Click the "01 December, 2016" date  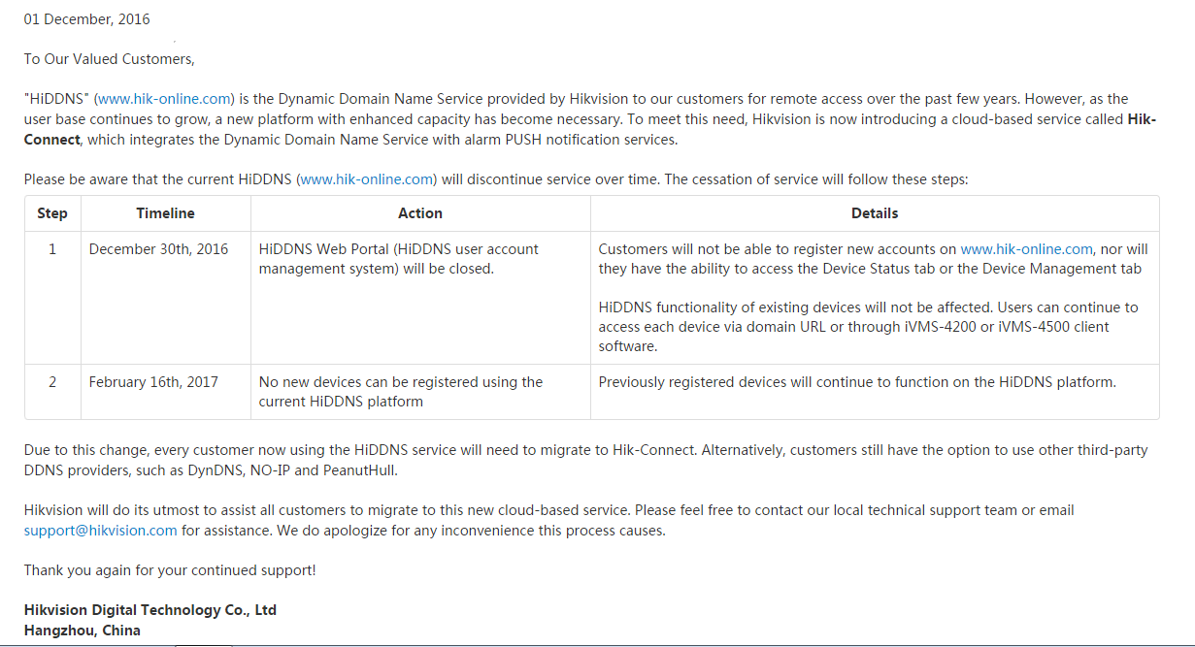(87, 19)
